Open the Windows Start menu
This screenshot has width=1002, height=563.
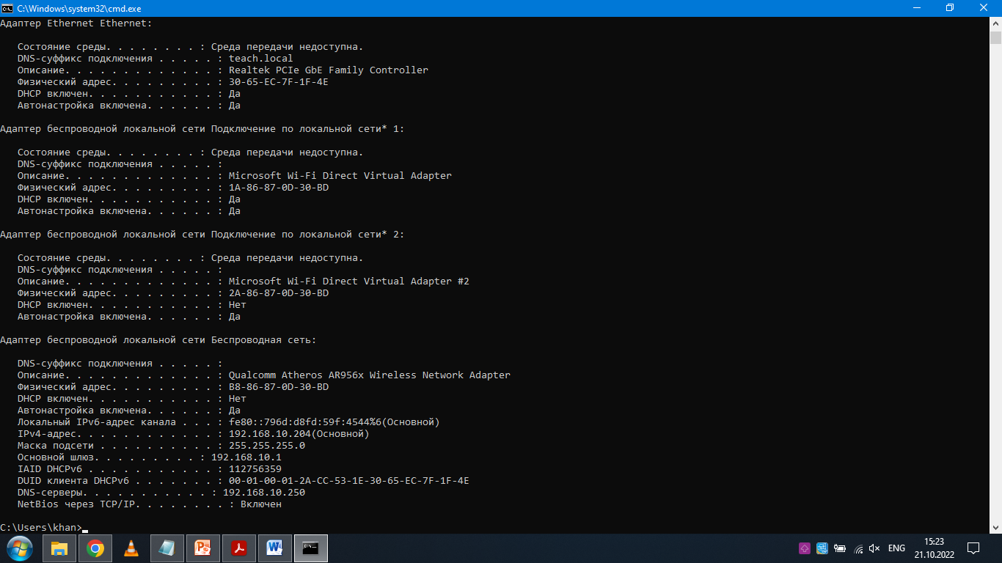tap(19, 548)
